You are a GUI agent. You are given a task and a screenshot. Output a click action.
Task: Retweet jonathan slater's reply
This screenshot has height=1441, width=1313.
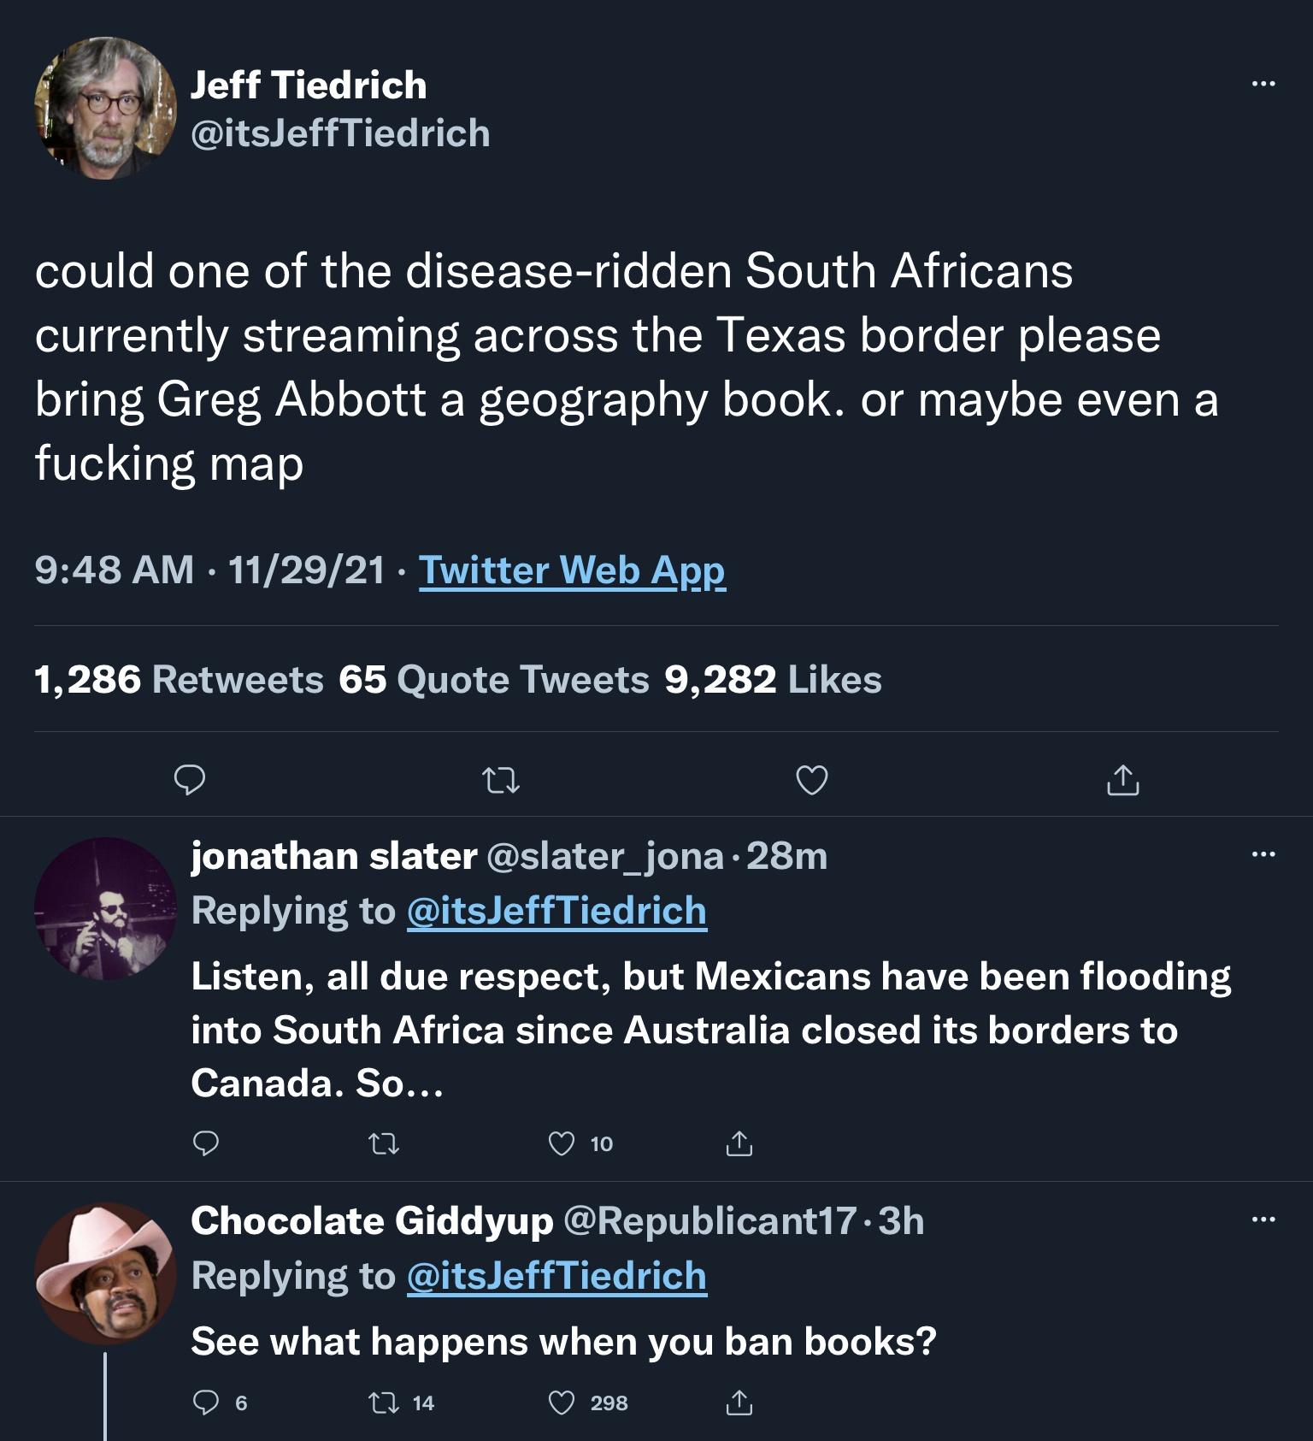pyautogui.click(x=383, y=1143)
